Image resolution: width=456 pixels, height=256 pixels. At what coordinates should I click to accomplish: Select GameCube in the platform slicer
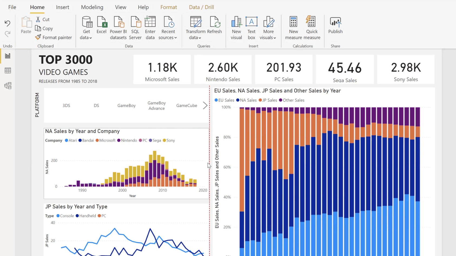click(x=187, y=105)
